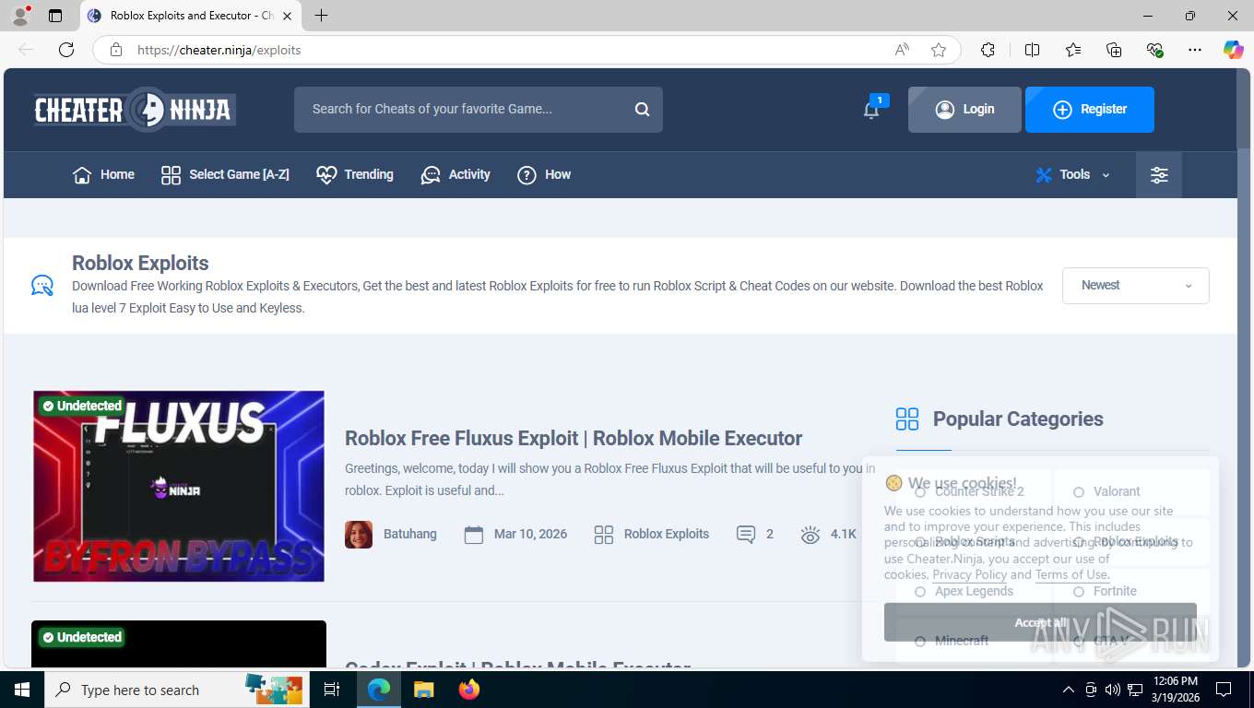Open the How page

[544, 175]
